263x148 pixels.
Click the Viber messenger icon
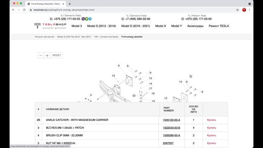tap(83, 19)
